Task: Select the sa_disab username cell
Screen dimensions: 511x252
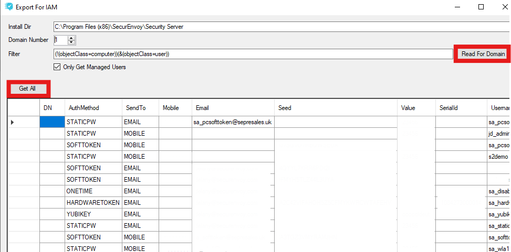Action: pos(498,191)
